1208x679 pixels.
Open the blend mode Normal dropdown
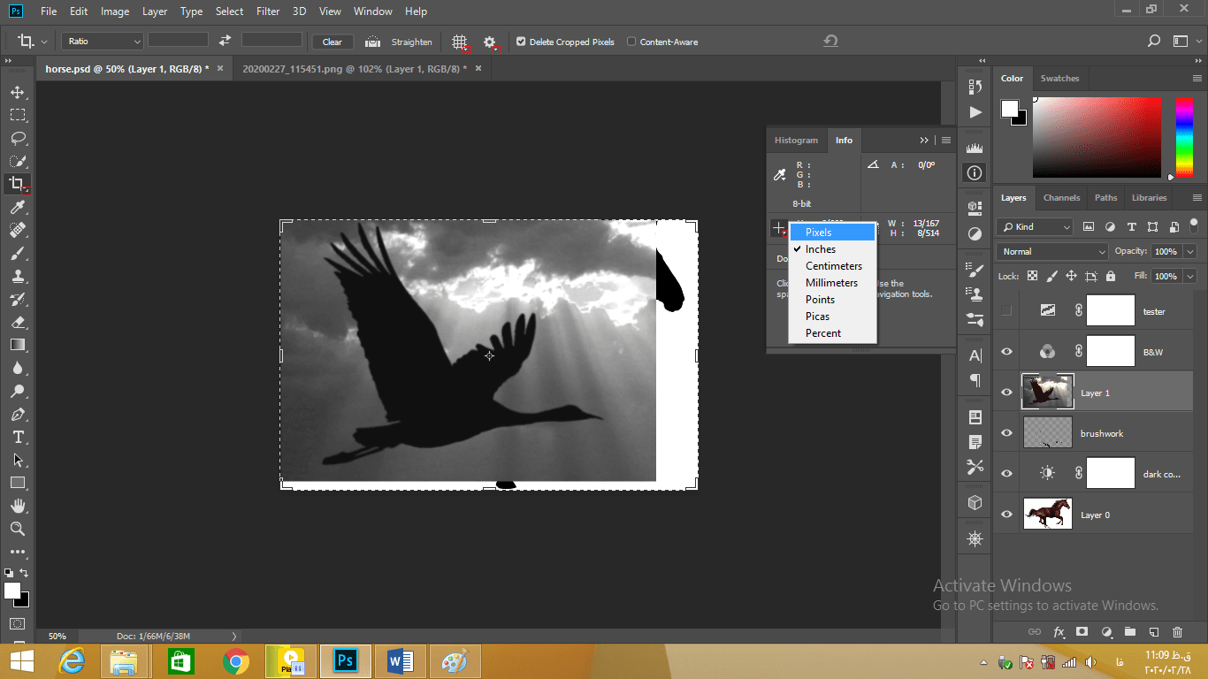pos(1052,251)
